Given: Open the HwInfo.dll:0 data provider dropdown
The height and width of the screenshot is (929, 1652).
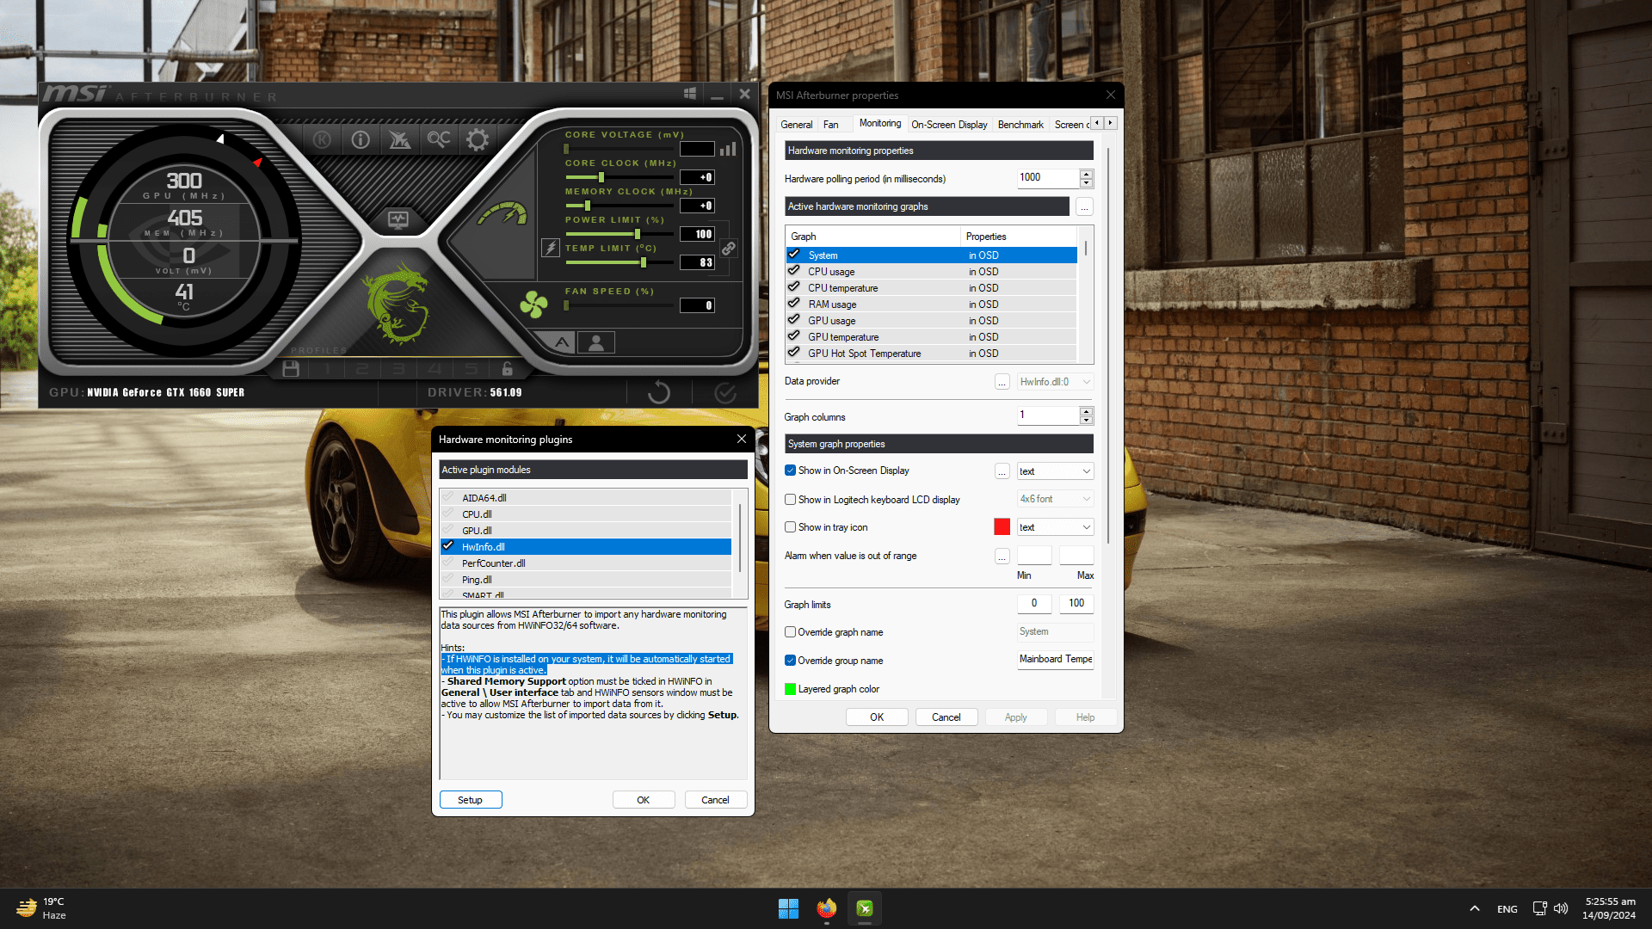Looking at the screenshot, I should point(1055,382).
